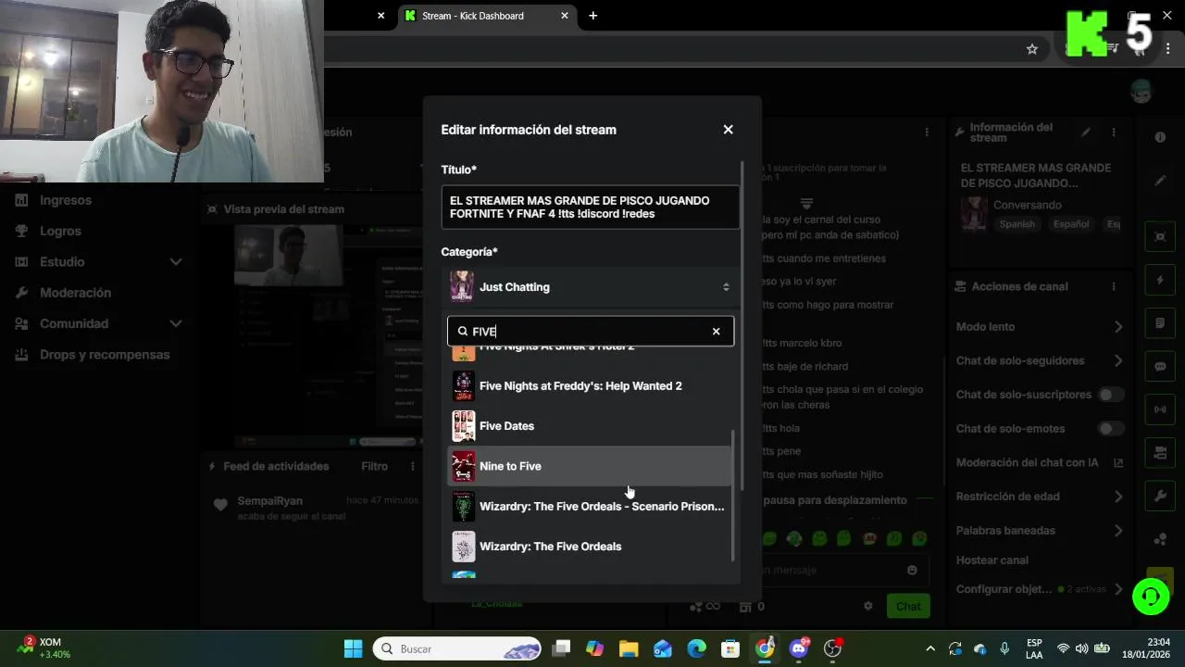Open Modo lento options
The width and height of the screenshot is (1185, 667).
(1040, 327)
